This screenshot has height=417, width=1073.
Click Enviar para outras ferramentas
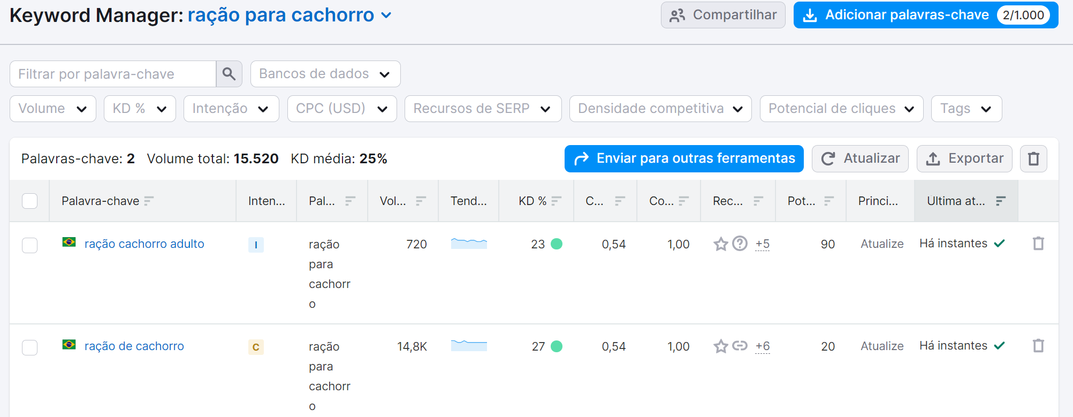point(683,158)
